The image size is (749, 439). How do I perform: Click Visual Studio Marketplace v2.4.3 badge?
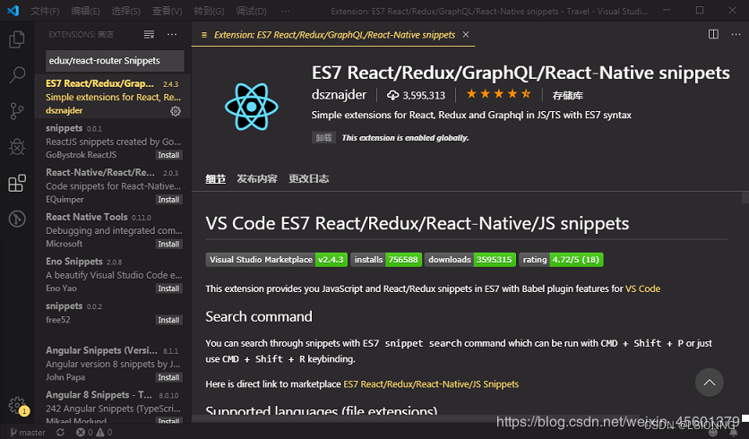tap(277, 260)
